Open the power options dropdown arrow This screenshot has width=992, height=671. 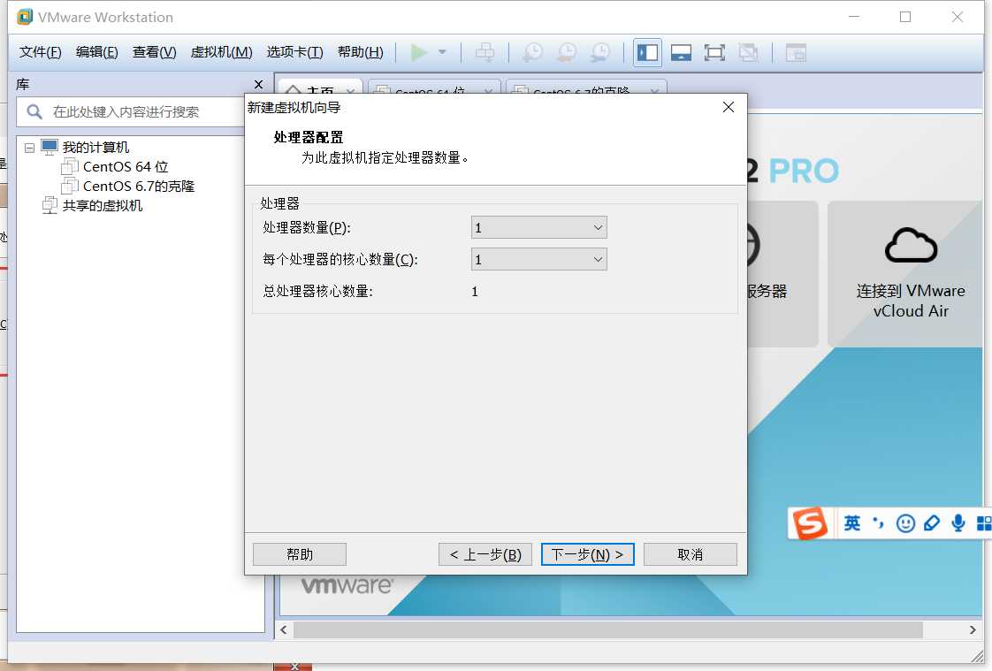(x=442, y=52)
